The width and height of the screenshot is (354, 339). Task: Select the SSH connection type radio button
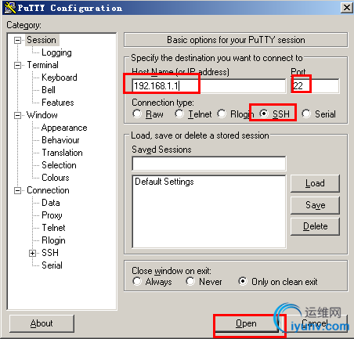click(264, 114)
